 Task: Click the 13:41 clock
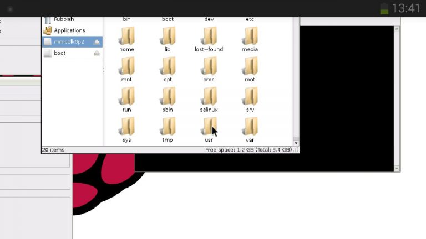click(x=407, y=8)
